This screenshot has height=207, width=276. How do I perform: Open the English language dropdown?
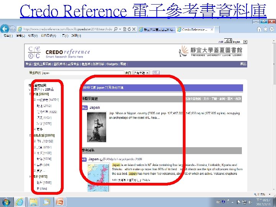click(x=245, y=42)
